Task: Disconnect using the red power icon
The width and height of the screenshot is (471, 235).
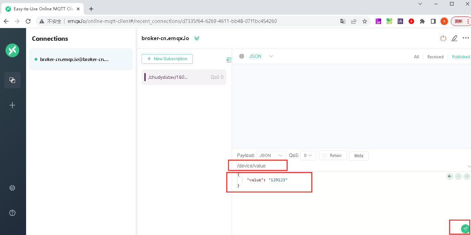Action: click(x=443, y=38)
